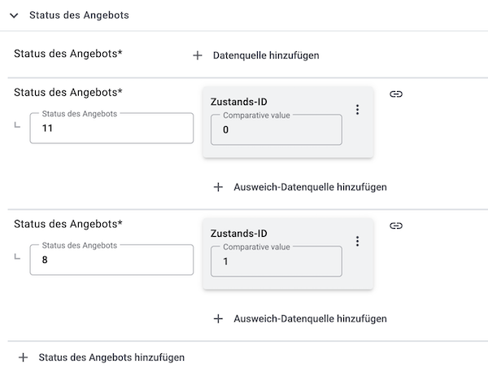Click plus icon for Ausweich-Datenquelle below value 8 row
The image size is (488, 381).
[218, 318]
